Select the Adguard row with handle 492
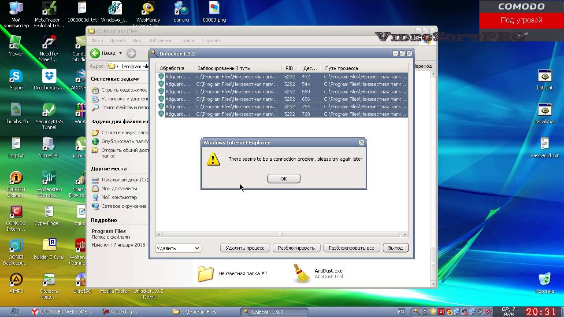This screenshot has width=564, height=317. [x=282, y=77]
